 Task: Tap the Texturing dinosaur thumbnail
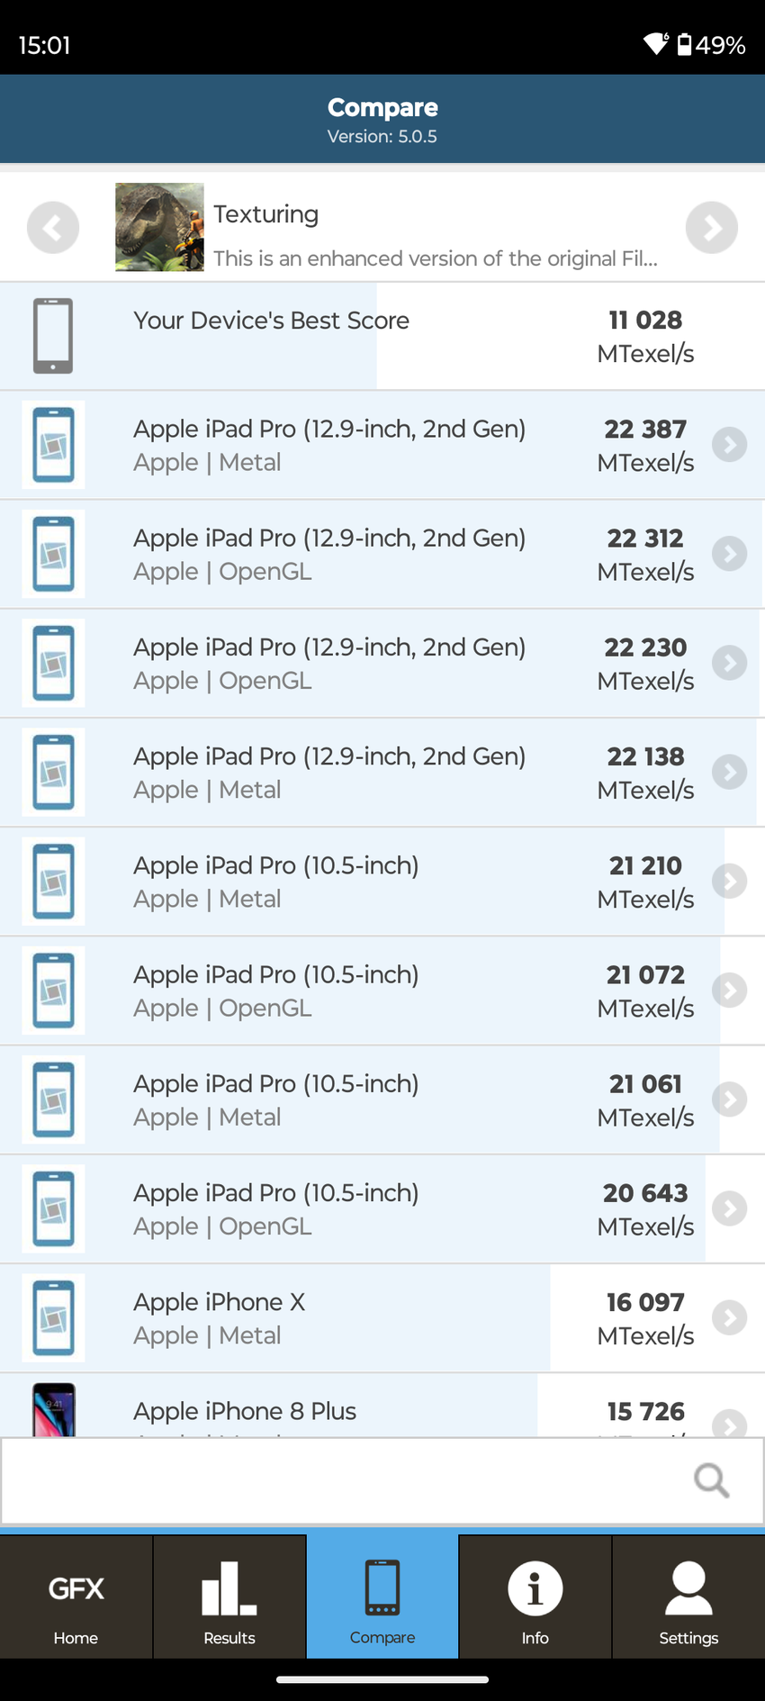pyautogui.click(x=159, y=227)
